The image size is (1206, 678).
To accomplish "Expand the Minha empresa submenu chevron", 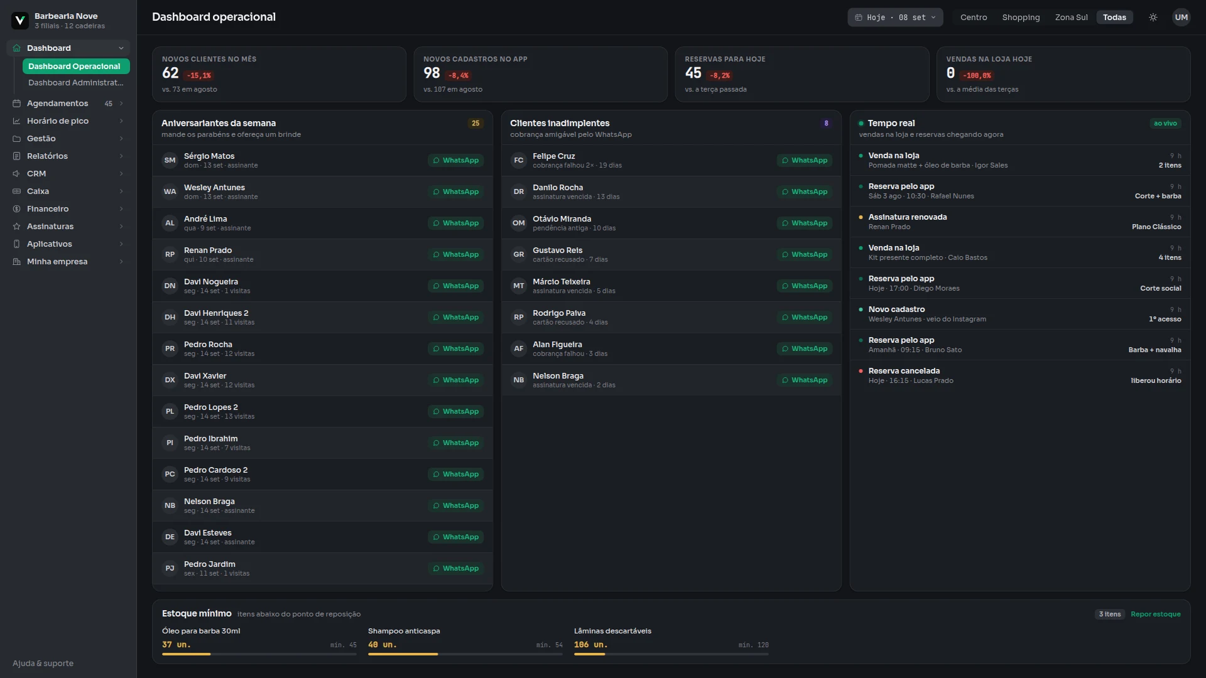I will [x=121, y=262].
